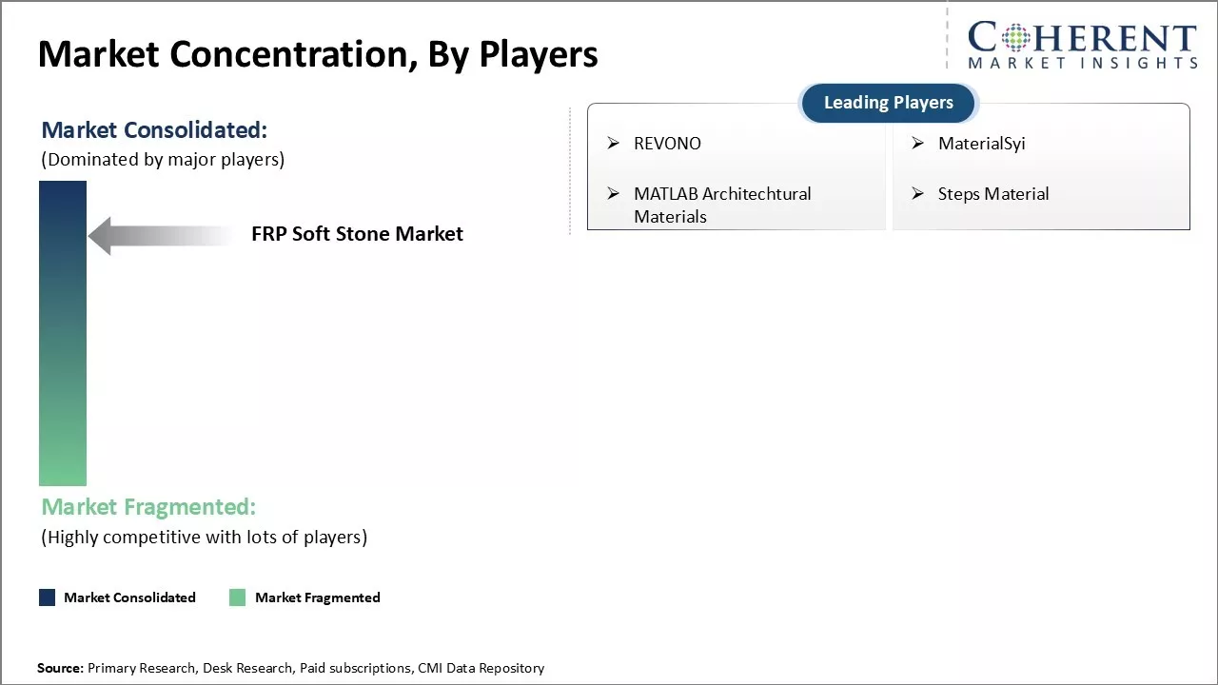The width and height of the screenshot is (1218, 685).
Task: Click the Market Consolidated heading
Action: (x=154, y=129)
